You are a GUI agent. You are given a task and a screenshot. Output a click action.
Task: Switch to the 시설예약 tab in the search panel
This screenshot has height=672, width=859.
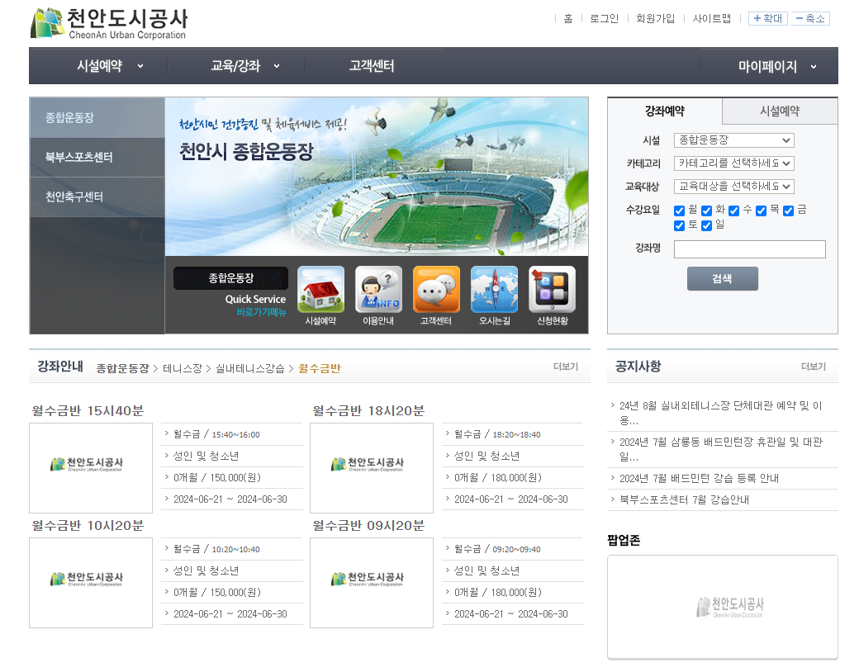coord(780,111)
